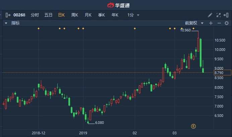The width and height of the screenshot is (232, 137).
Task: Switch to the 分时 time-sharing tab
Action: point(35,15)
